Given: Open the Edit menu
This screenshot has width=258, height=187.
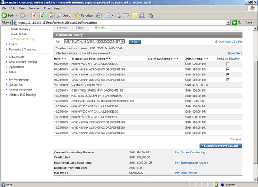Looking at the screenshot, I should click(x=12, y=8).
